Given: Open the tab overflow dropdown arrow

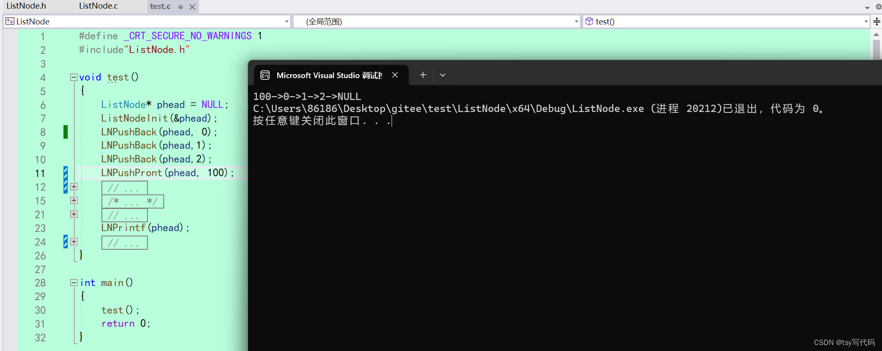Looking at the screenshot, I should [x=867, y=8].
